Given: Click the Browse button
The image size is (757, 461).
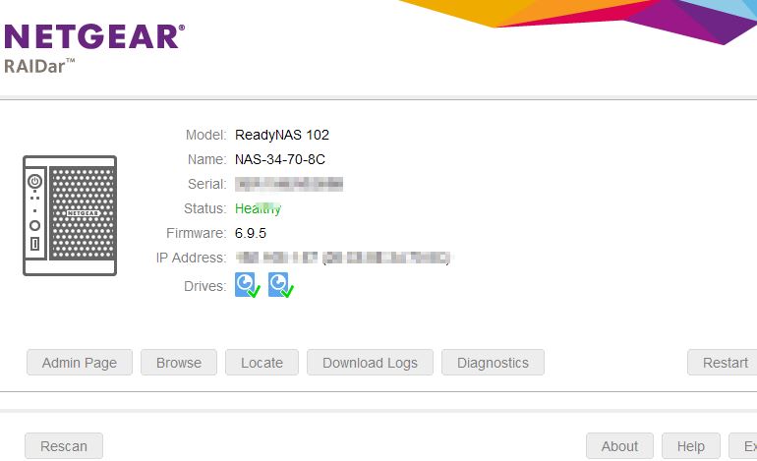Looking at the screenshot, I should [x=179, y=363].
